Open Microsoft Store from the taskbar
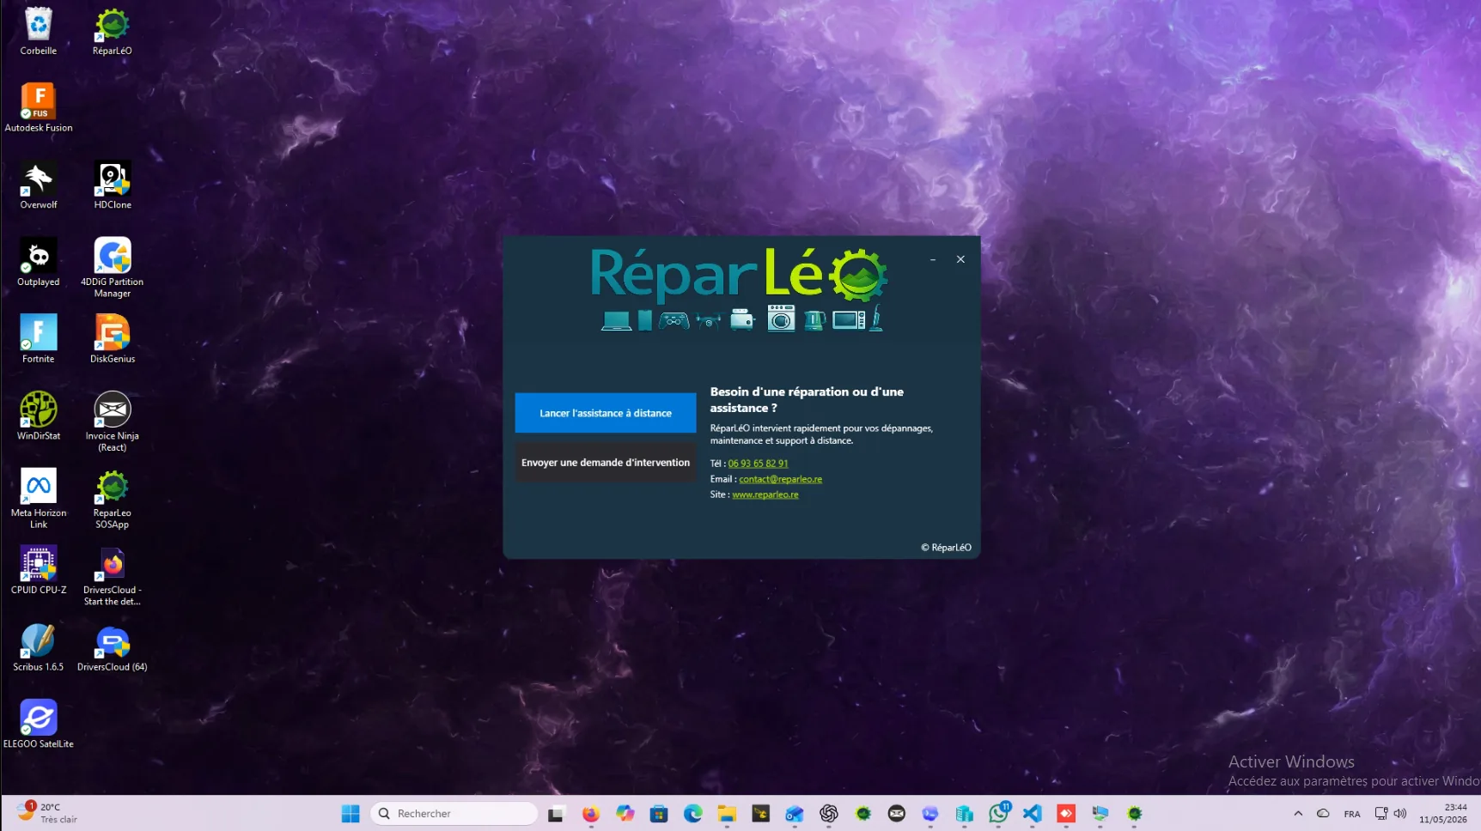 tap(659, 814)
